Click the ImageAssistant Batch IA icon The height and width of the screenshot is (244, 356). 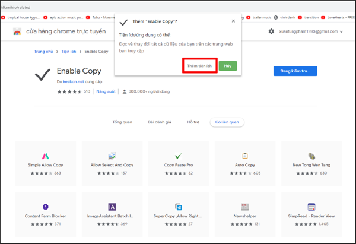point(112,207)
